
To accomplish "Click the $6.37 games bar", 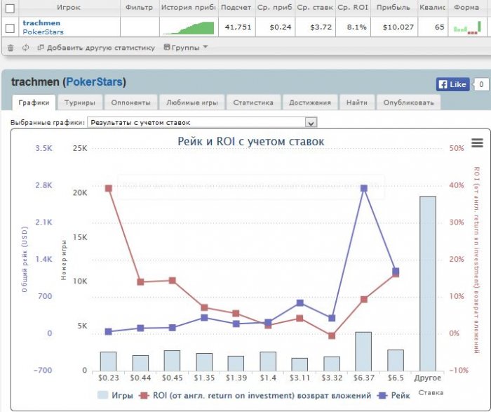I will [363, 352].
